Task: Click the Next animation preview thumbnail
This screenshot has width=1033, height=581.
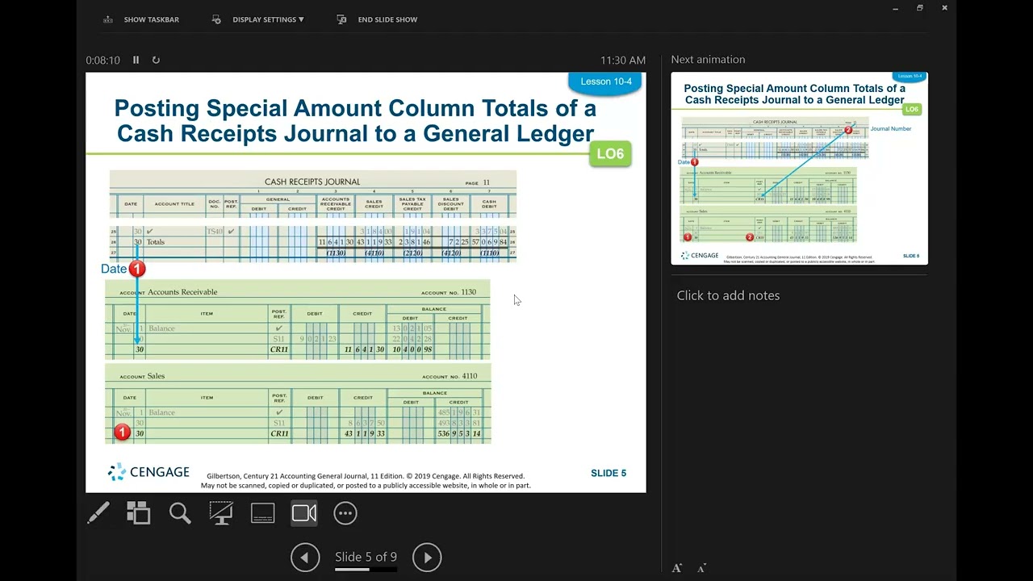Action: coord(799,168)
